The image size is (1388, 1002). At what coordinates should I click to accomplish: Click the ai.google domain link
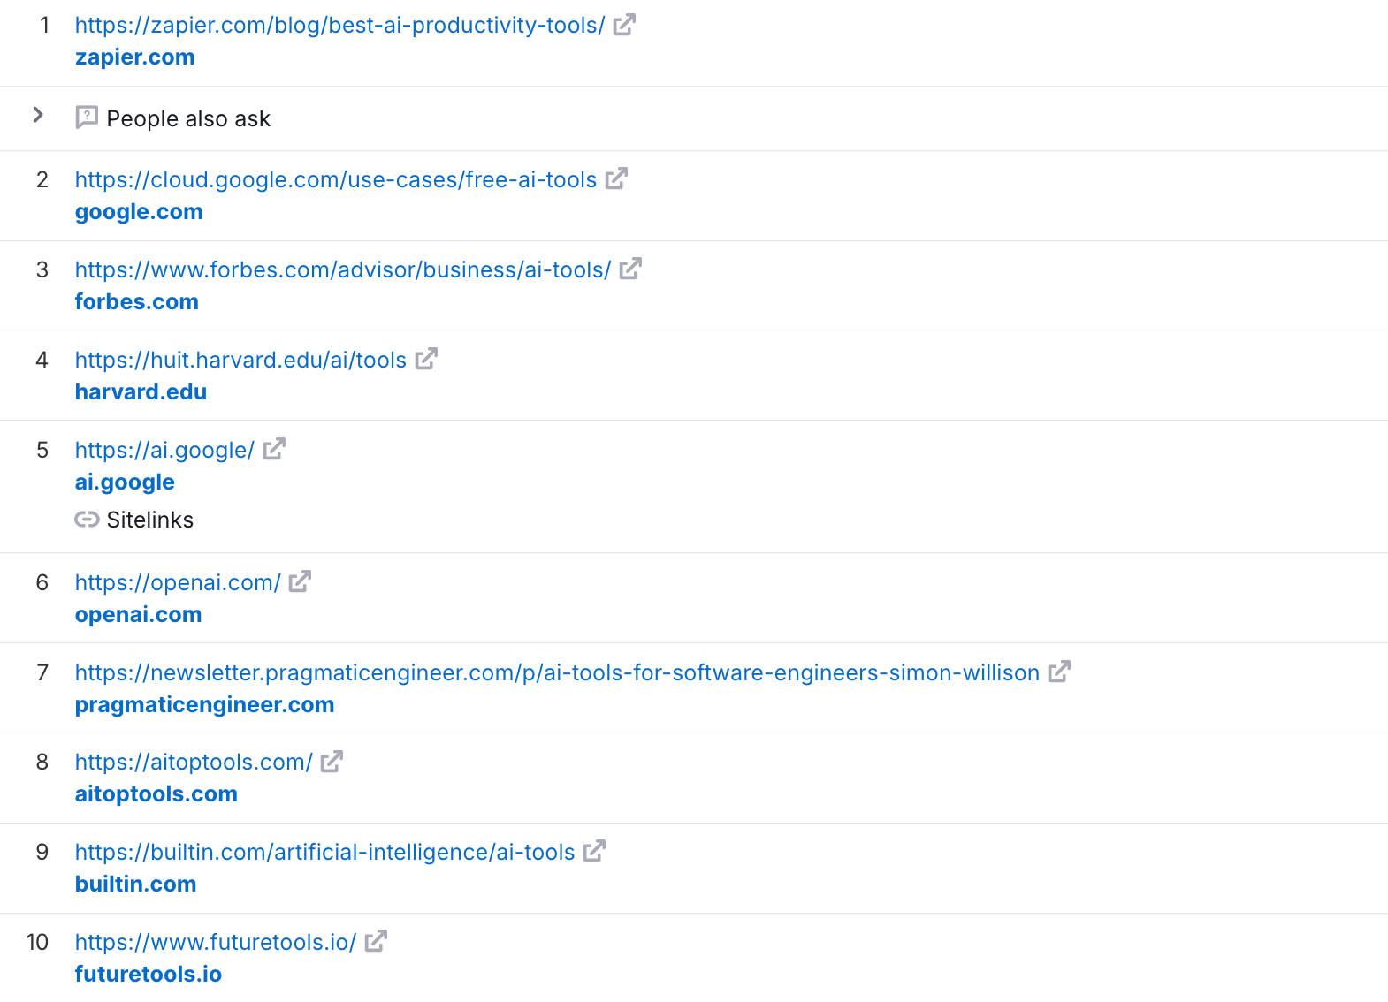pos(125,482)
